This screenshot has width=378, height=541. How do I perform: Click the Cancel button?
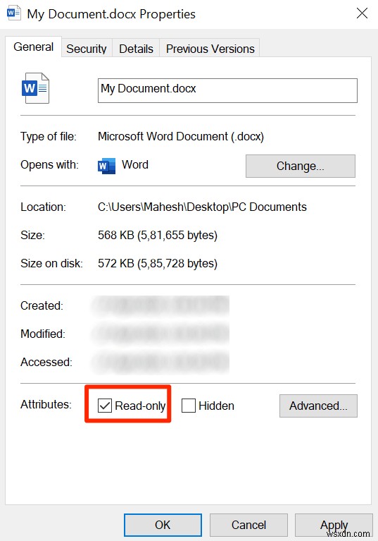point(248,525)
